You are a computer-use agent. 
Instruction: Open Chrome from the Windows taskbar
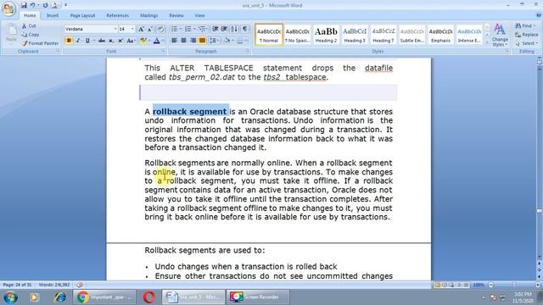pos(104,297)
